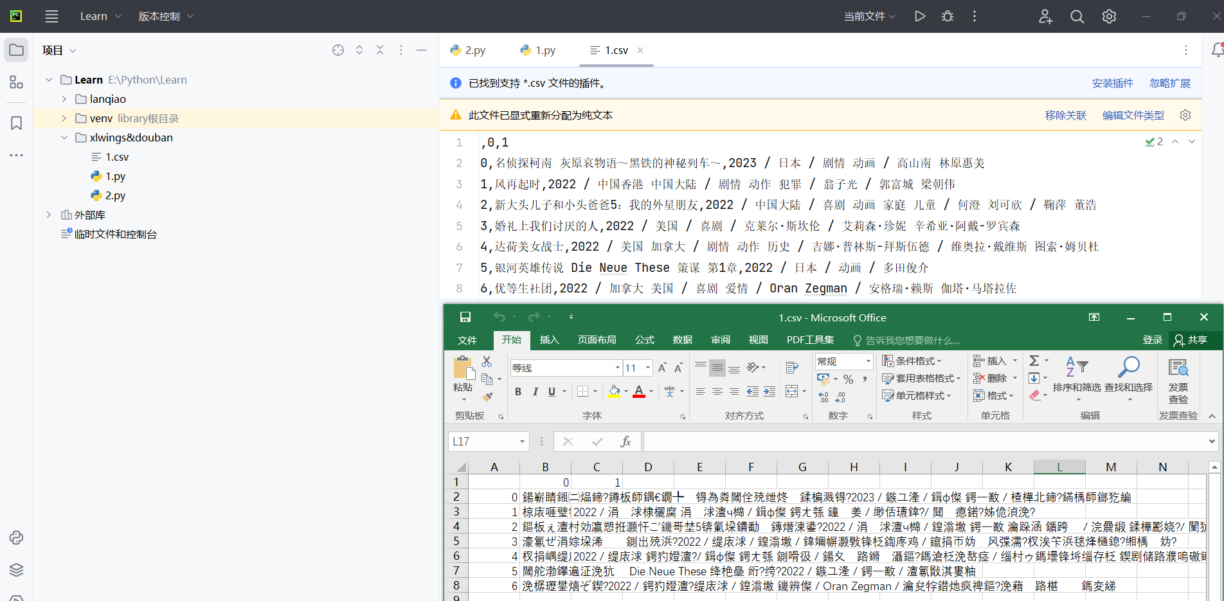
Task: Open the 公式 tab in Excel
Action: pos(645,340)
